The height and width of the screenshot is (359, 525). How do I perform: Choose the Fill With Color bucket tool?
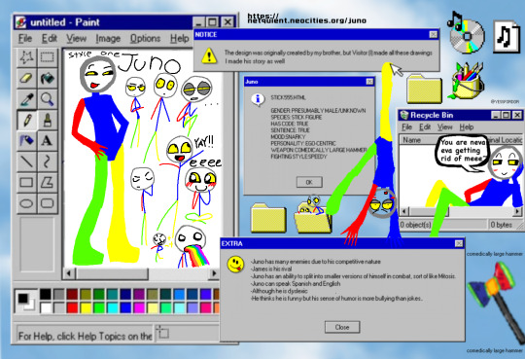48,78
